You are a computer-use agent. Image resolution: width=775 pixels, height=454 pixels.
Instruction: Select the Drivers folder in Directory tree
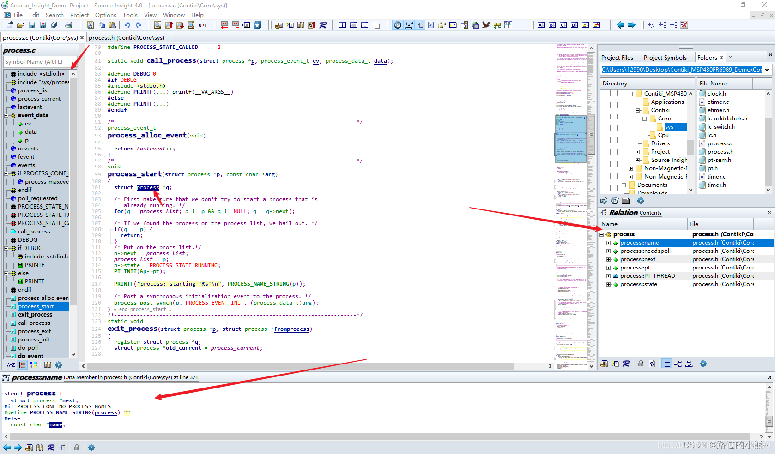point(660,143)
